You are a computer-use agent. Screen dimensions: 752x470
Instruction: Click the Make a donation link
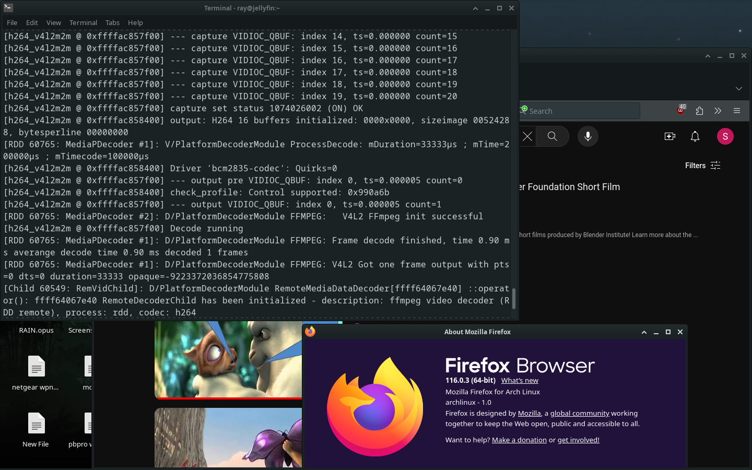click(519, 440)
